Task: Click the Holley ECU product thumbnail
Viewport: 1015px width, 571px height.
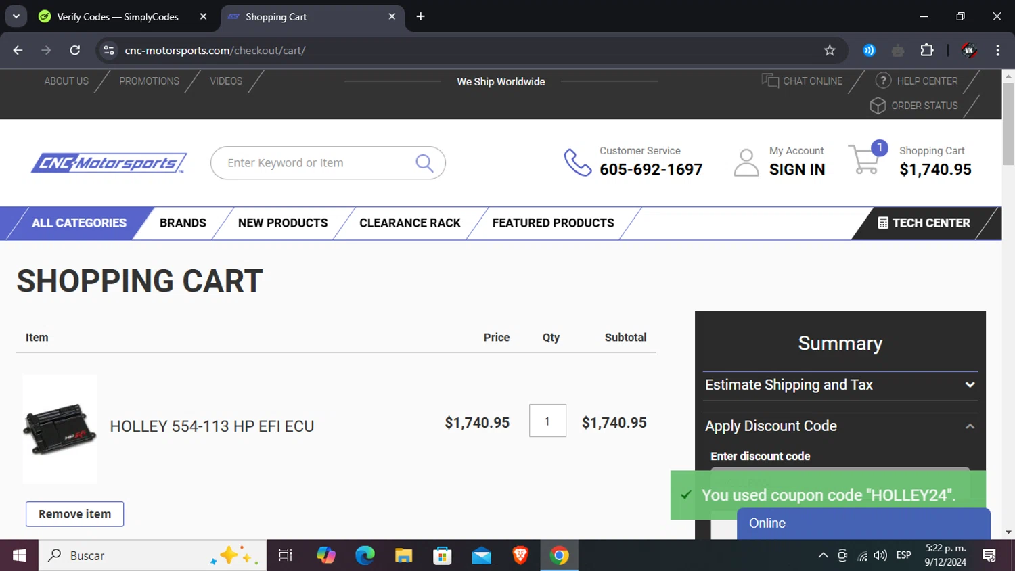Action: pos(60,430)
